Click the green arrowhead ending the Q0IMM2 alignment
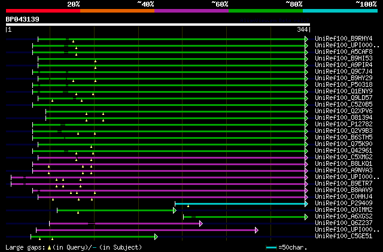 click(175, 211)
